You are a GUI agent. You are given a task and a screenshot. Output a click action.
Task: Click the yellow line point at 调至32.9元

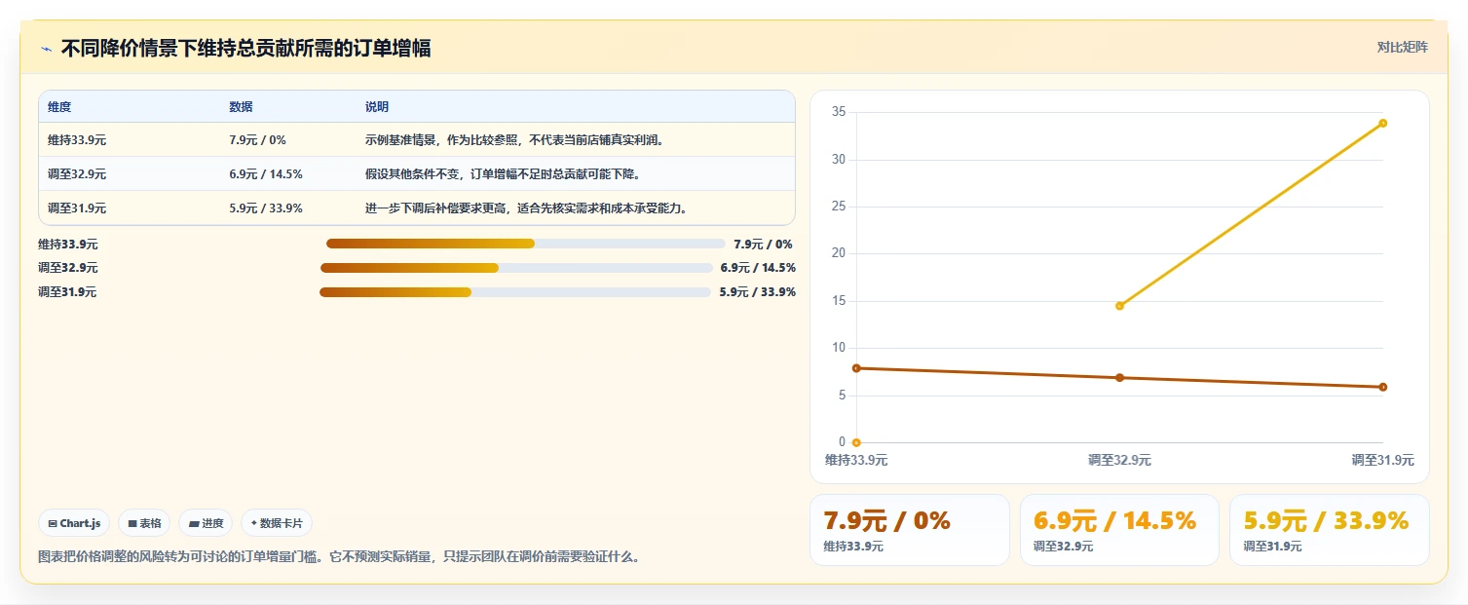(x=1119, y=306)
